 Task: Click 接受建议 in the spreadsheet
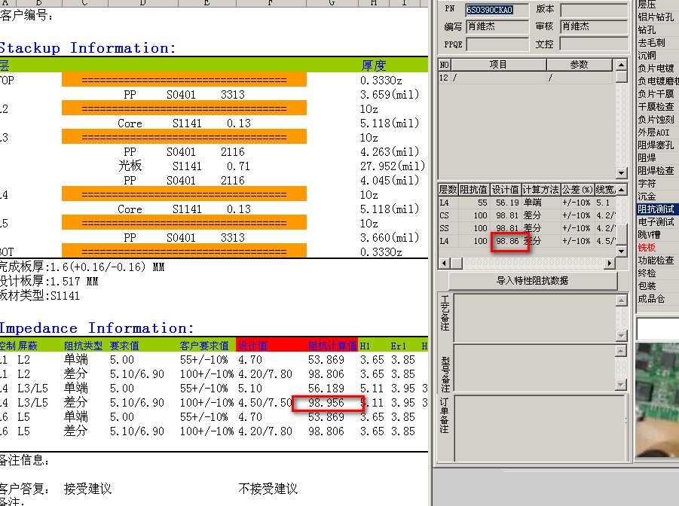coord(87,489)
